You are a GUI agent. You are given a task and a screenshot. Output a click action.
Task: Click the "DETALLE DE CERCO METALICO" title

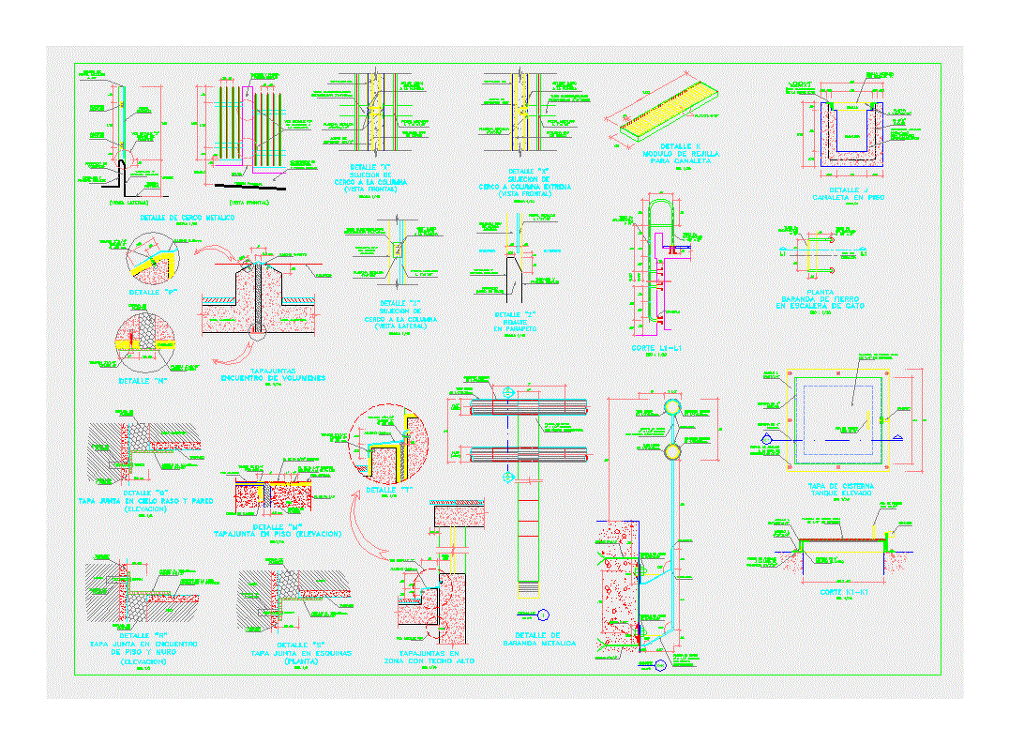coord(187,218)
